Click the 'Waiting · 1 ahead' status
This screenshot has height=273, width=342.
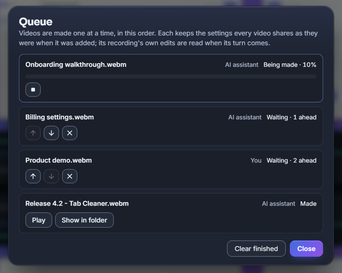[292, 117]
